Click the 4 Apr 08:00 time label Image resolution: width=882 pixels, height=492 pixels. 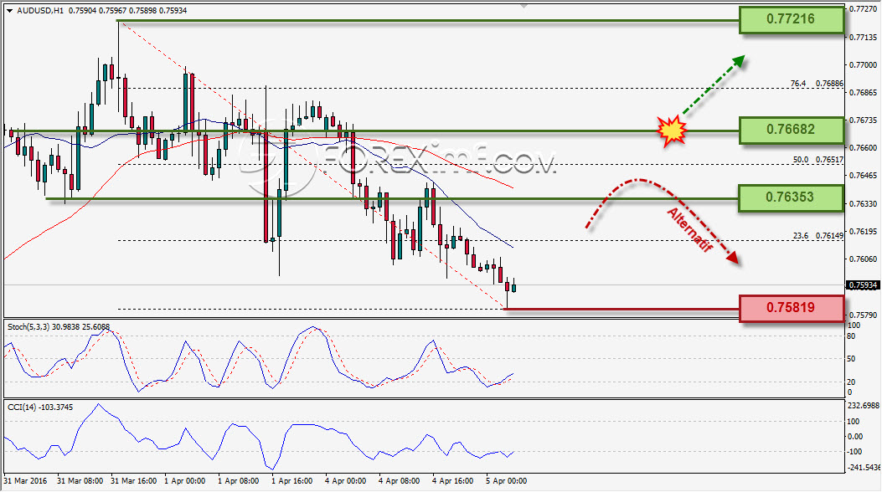pos(399,481)
